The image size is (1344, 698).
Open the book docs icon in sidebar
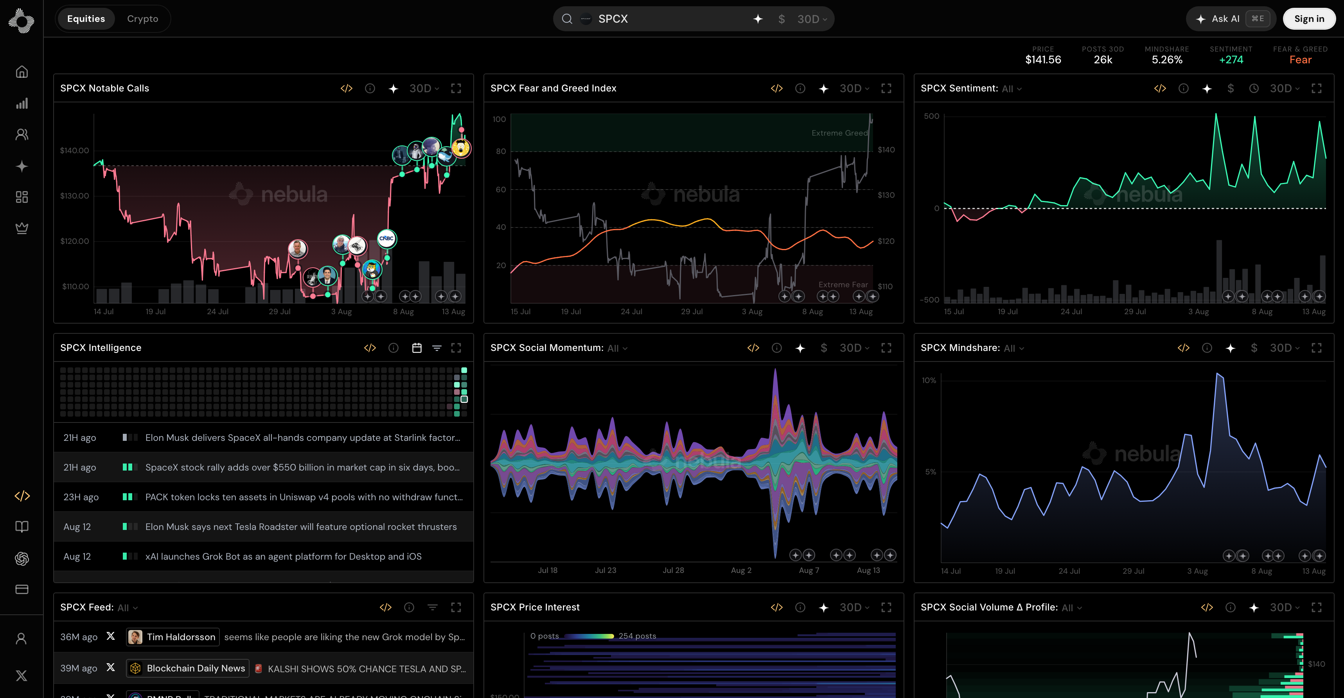click(x=22, y=526)
